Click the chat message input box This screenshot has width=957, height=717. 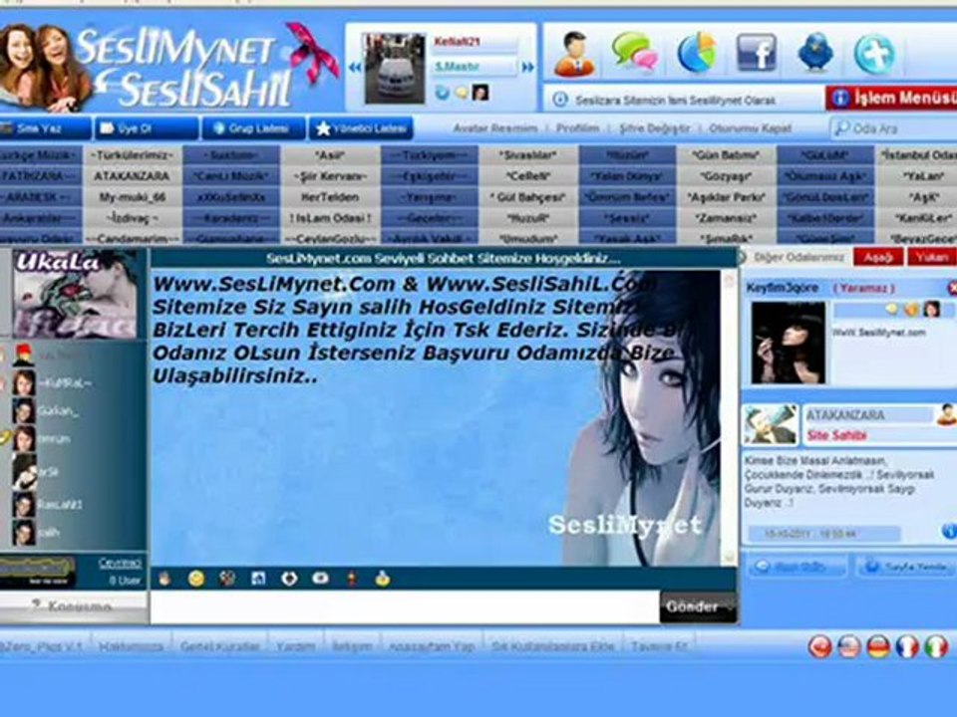coord(405,607)
